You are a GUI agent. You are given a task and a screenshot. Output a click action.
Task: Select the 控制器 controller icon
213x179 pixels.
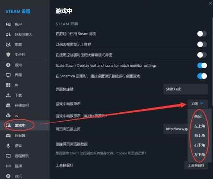pos(8,136)
